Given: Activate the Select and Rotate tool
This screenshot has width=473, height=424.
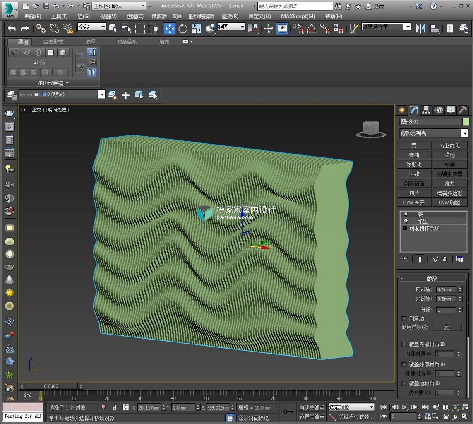Looking at the screenshot, I should [x=183, y=29].
